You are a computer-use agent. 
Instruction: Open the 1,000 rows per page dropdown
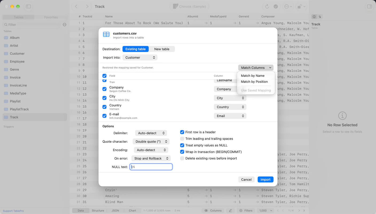click(x=266, y=211)
